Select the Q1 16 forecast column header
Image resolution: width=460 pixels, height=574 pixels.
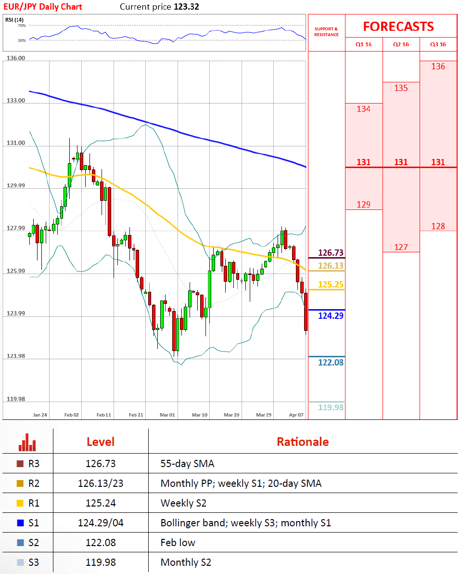tap(363, 44)
